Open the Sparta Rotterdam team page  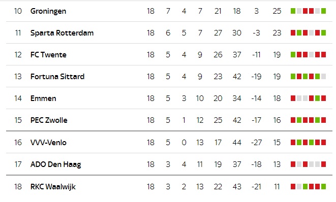pyautogui.click(x=62, y=33)
